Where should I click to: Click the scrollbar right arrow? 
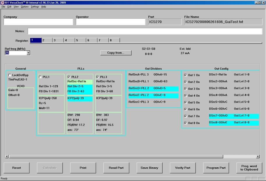pyautogui.click(x=258, y=157)
